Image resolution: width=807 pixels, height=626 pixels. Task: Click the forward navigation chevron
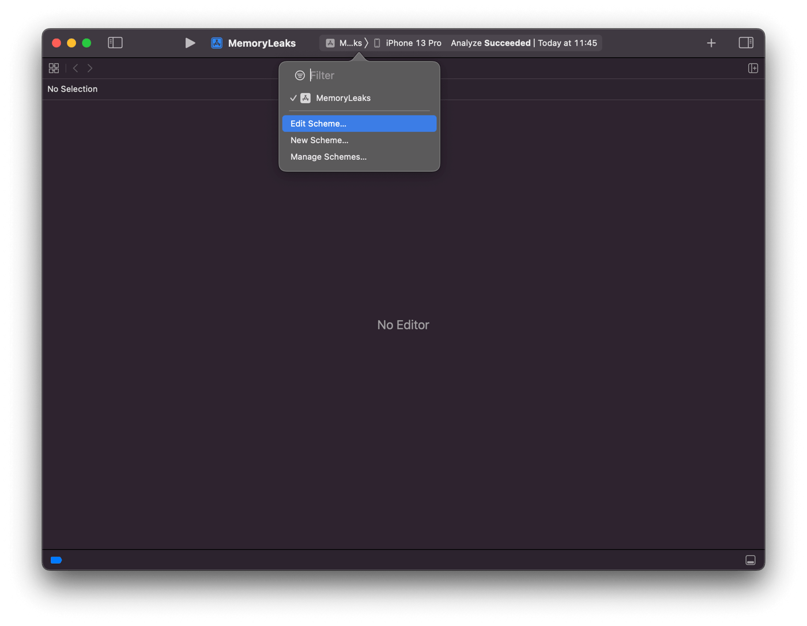click(x=90, y=68)
